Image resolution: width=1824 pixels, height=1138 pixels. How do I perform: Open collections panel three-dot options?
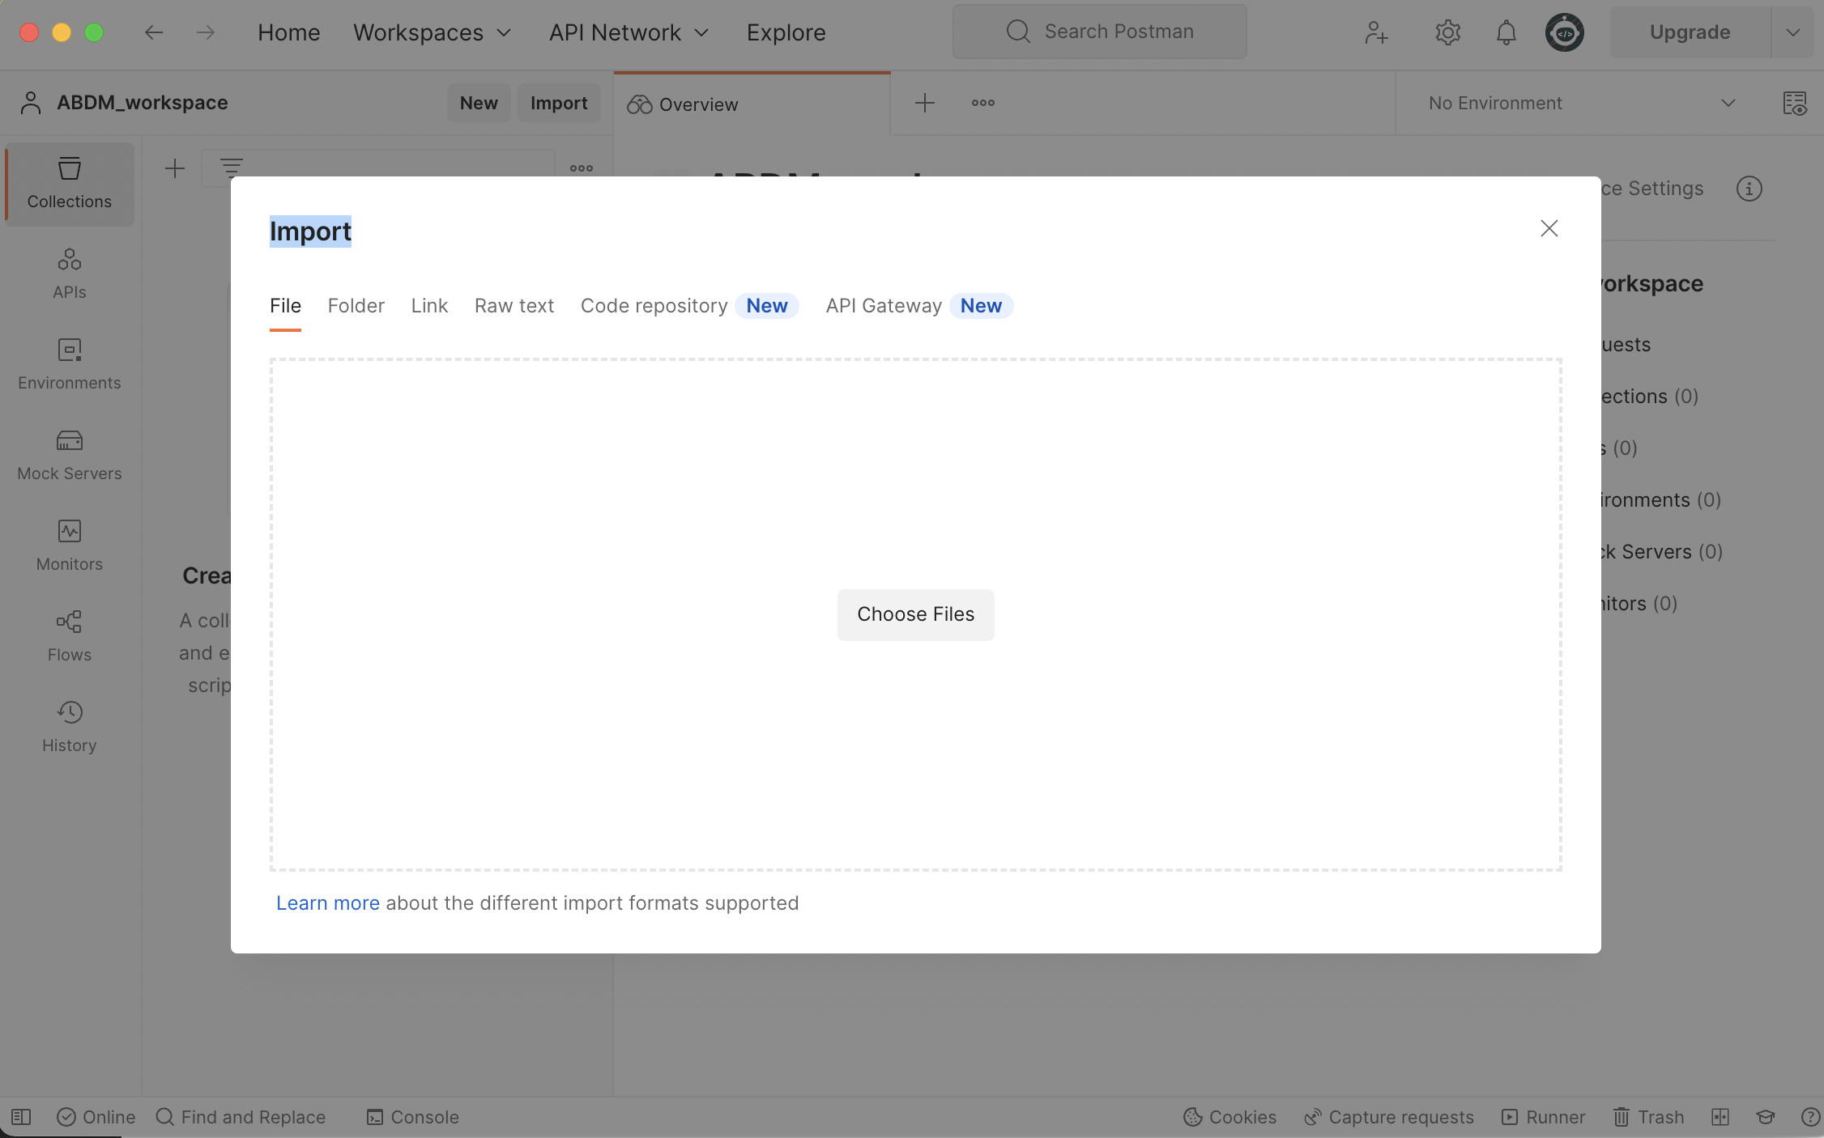(582, 168)
